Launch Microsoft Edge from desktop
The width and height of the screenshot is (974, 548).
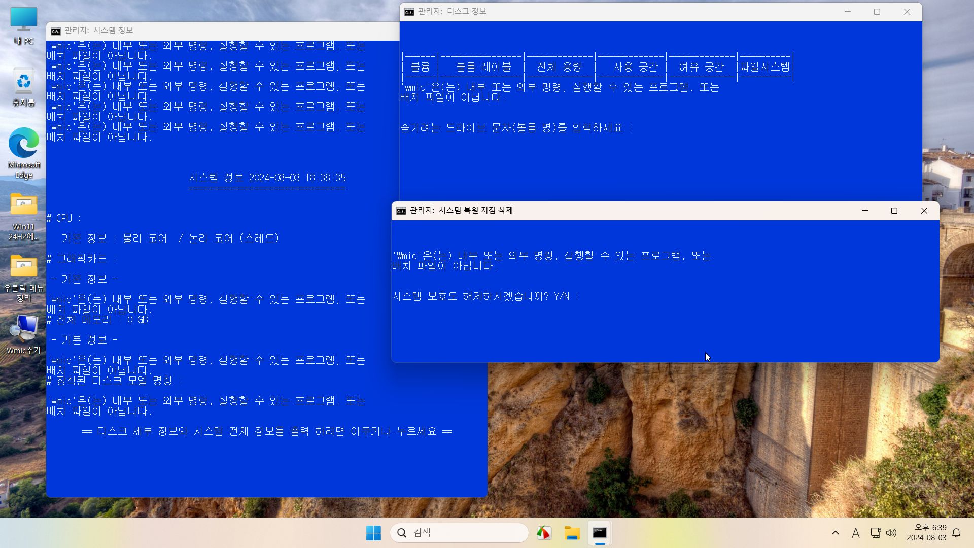coord(24,153)
